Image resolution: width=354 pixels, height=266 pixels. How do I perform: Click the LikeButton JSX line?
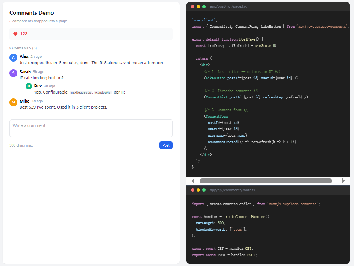click(x=251, y=78)
